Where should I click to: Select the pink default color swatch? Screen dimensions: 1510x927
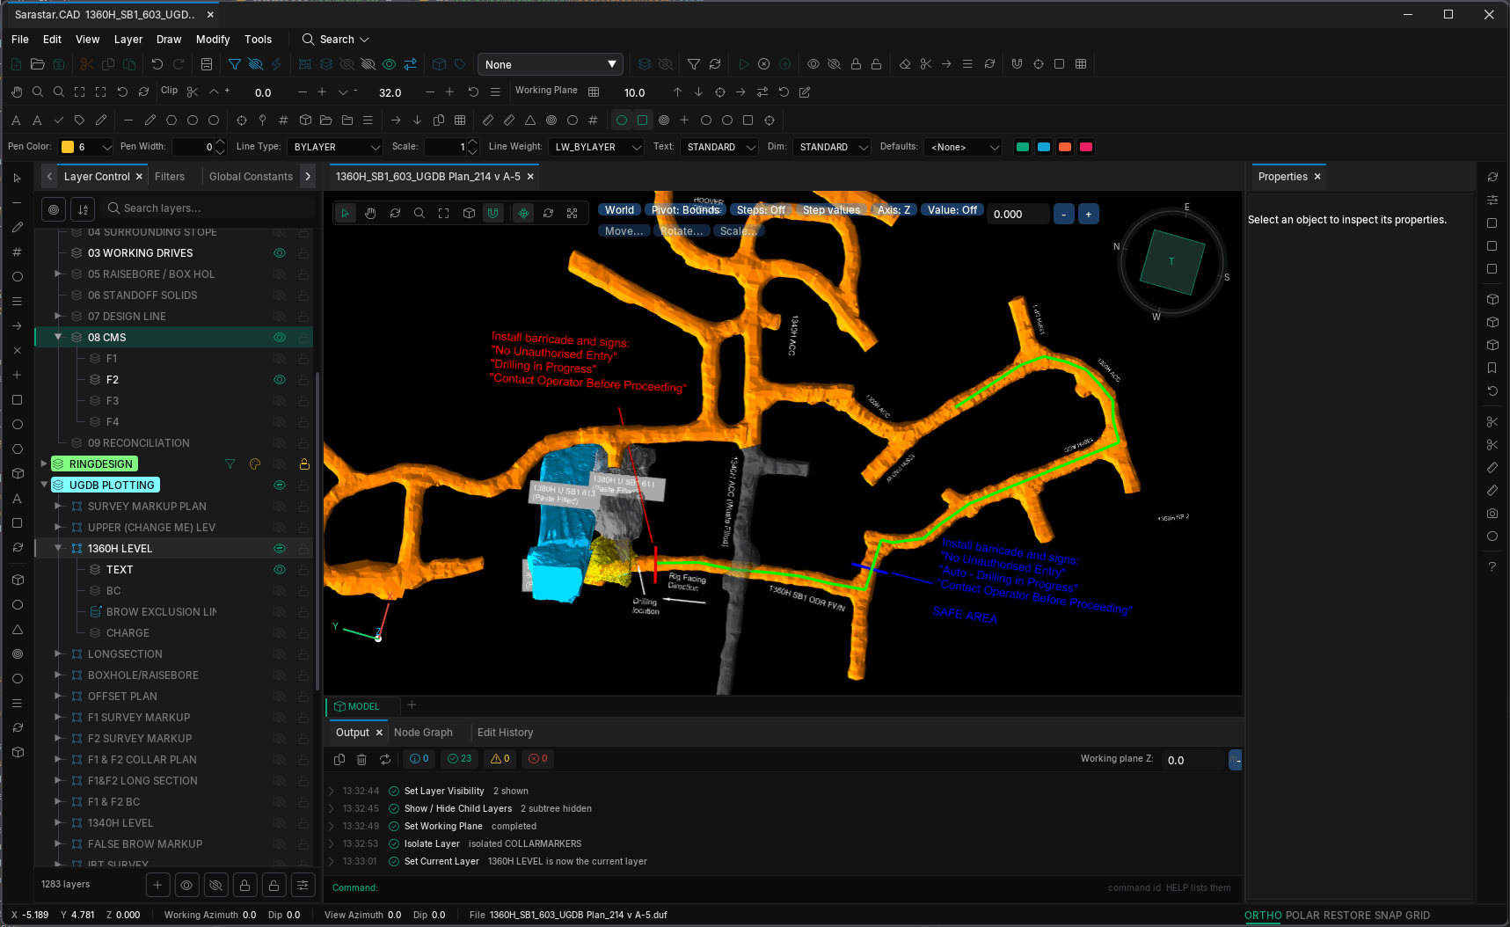coord(1086,147)
